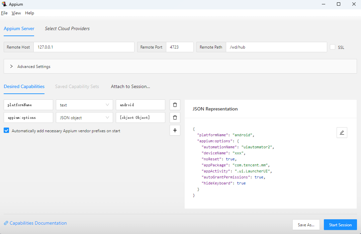This screenshot has width=361, height=234.
Task: Add a new capability with plus button
Action: (175, 130)
